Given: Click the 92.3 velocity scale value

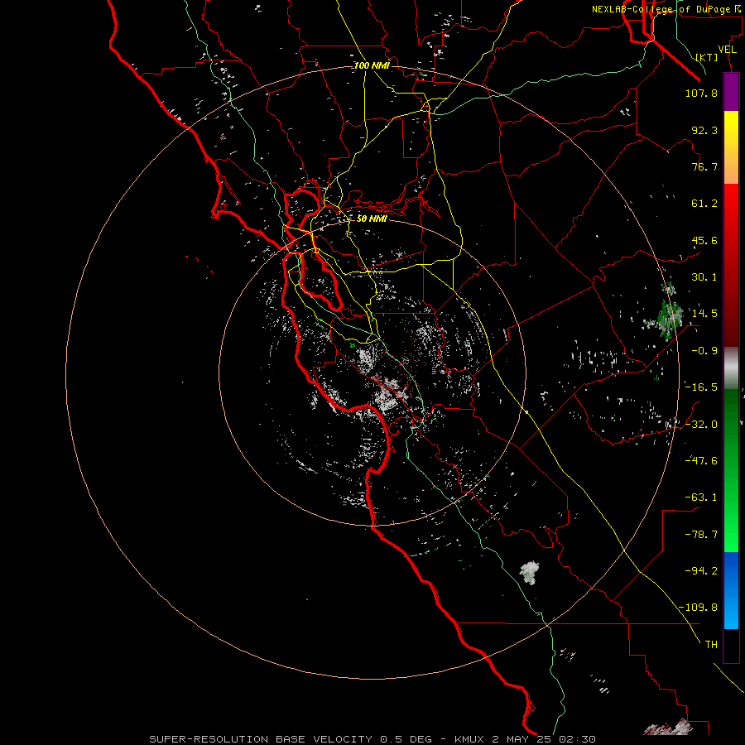Looking at the screenshot, I should click(704, 130).
